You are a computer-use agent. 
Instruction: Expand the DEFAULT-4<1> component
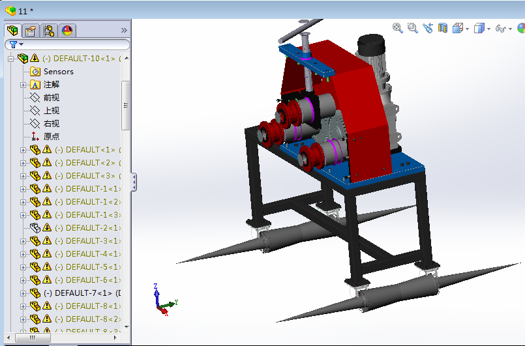point(23,254)
